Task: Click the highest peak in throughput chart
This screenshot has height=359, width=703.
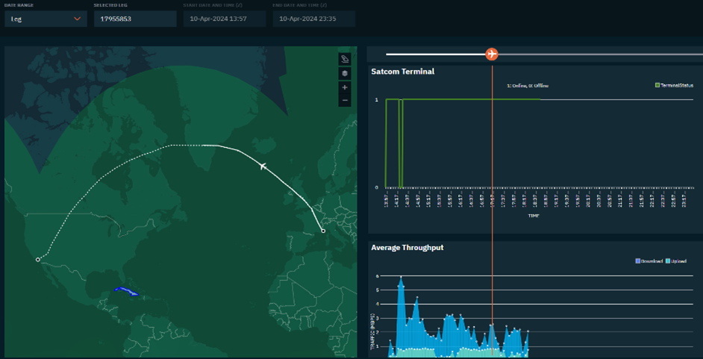Action: 402,278
